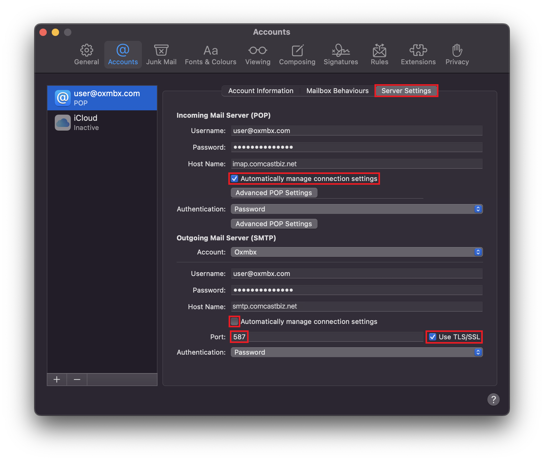Select the Accounts icon
Screen dimensions: 544x461
[123, 54]
